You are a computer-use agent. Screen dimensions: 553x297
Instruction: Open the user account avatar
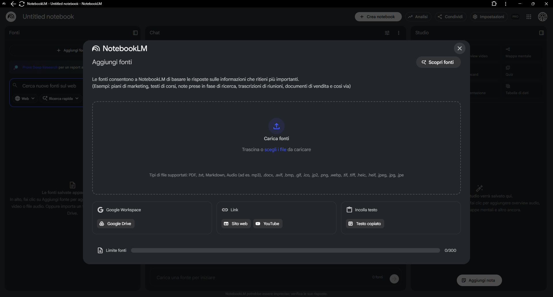click(x=542, y=17)
